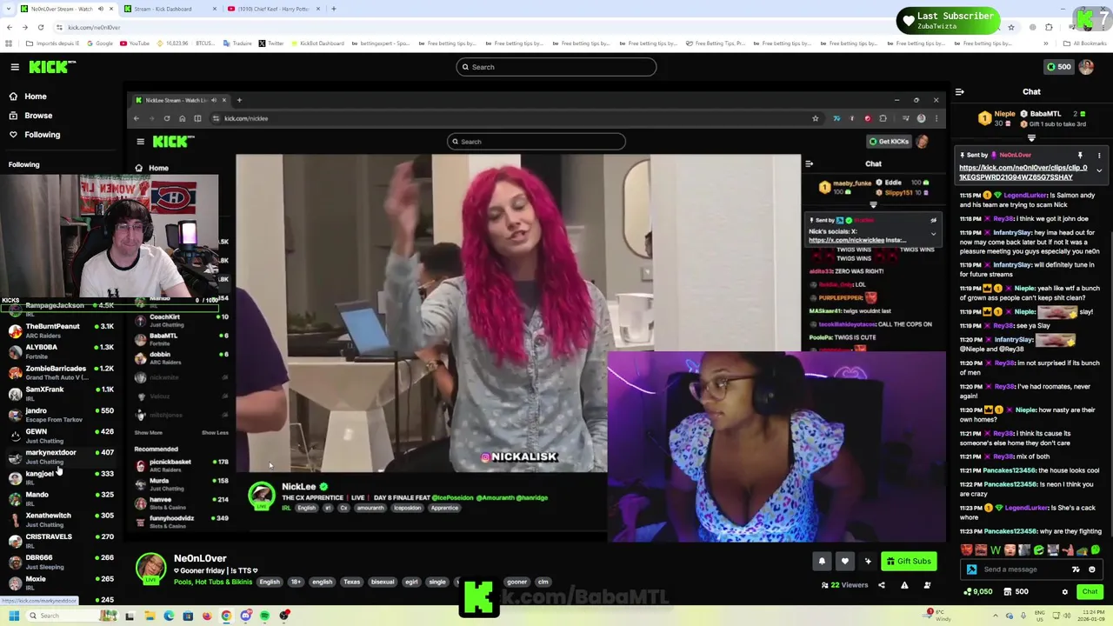Switch to Stream - Kick Dashboard tab
The height and width of the screenshot is (626, 1113).
pos(170,9)
